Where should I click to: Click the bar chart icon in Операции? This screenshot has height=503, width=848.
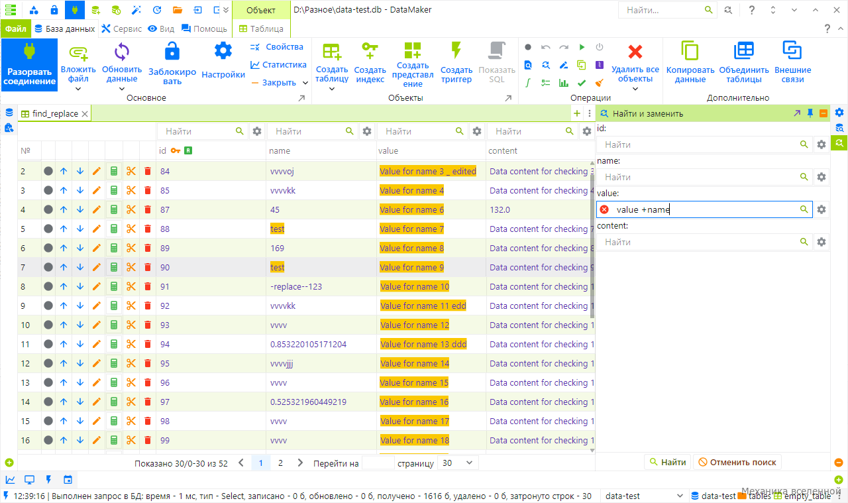point(564,83)
